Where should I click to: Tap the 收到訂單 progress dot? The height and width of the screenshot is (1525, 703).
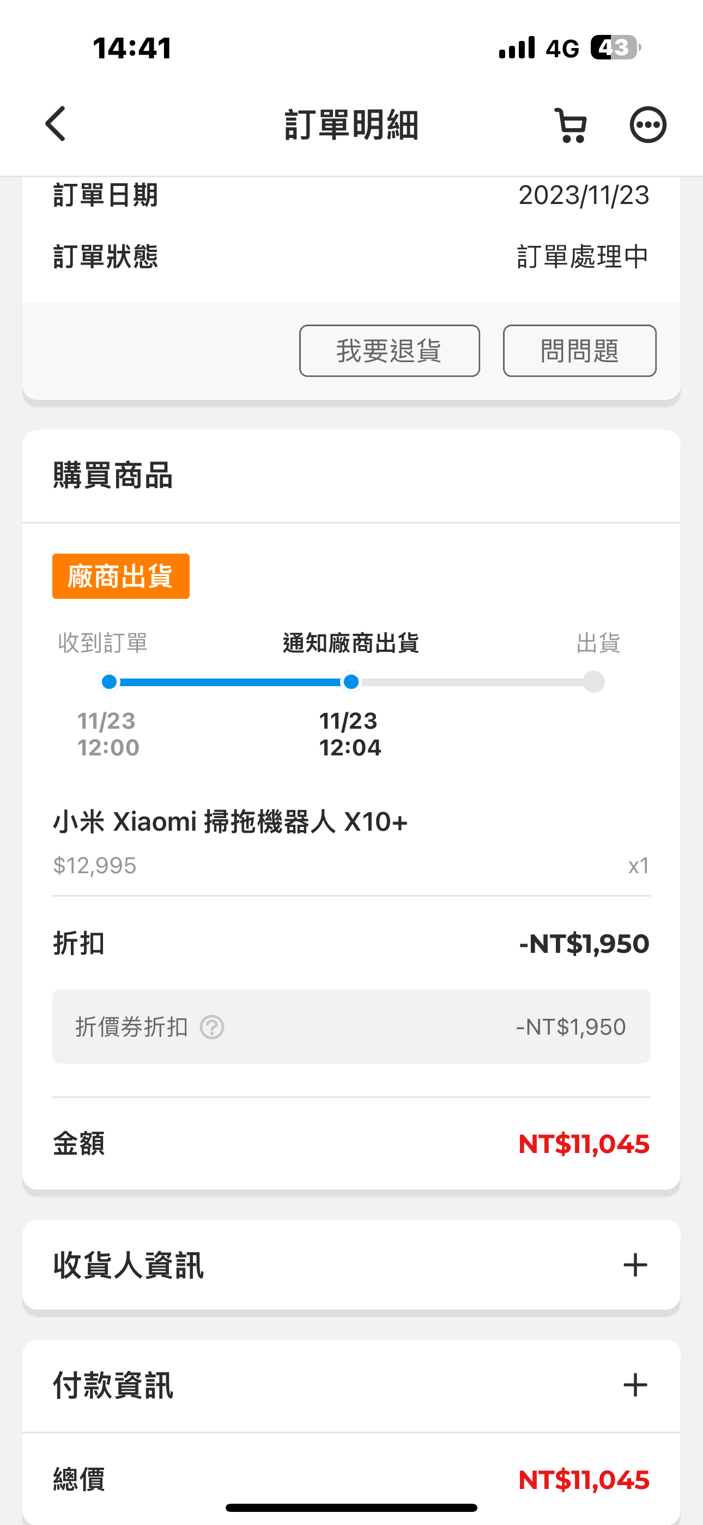(109, 682)
